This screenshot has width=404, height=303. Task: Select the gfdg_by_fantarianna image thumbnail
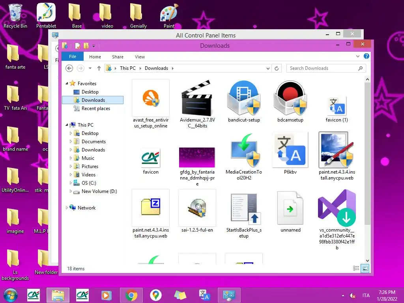pyautogui.click(x=197, y=157)
